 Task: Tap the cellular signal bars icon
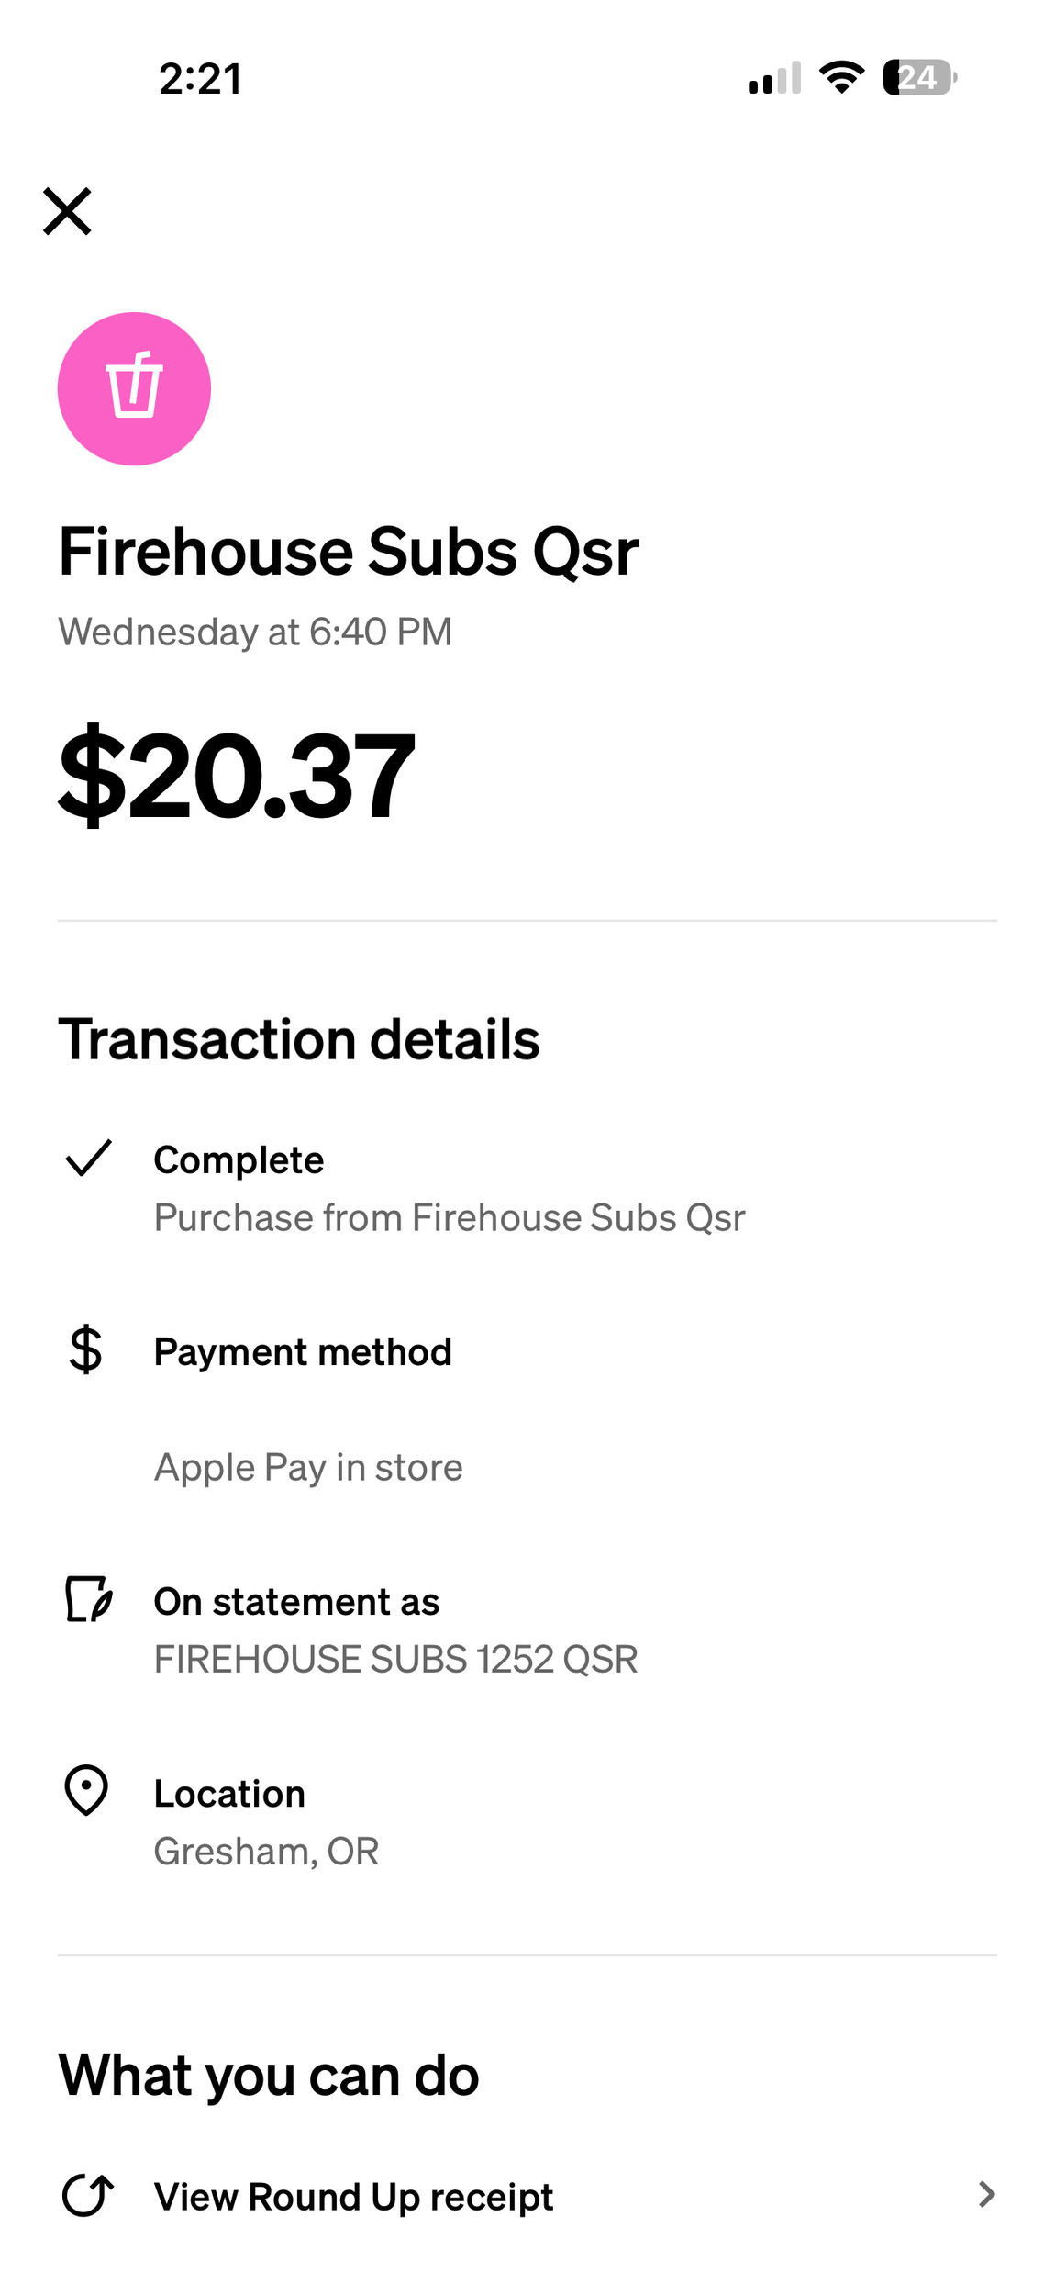(x=774, y=78)
